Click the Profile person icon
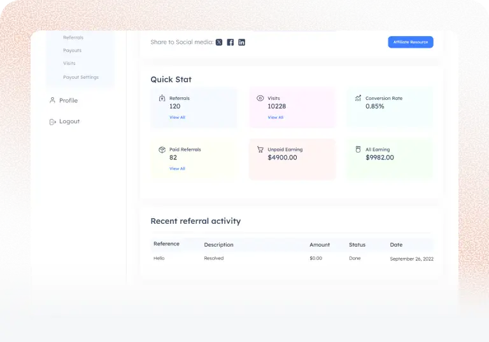This screenshot has width=489, height=342. point(52,100)
